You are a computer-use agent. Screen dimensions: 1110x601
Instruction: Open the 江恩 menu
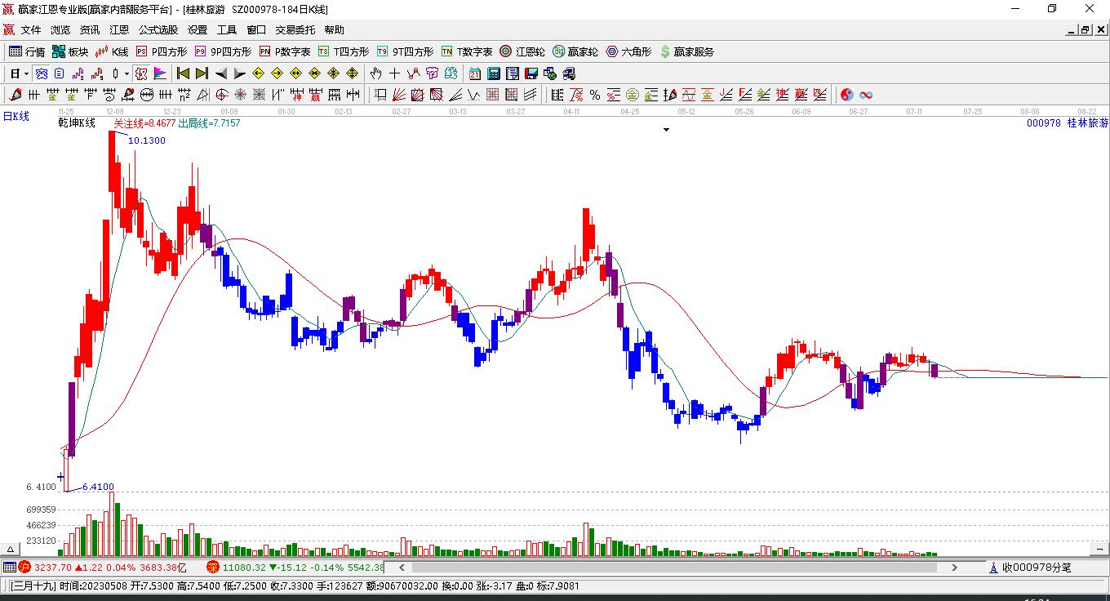(119, 30)
